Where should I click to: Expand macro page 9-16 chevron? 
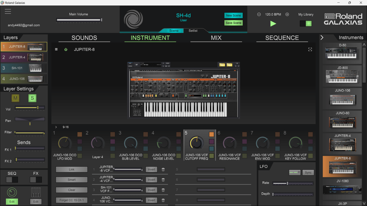[56, 127]
